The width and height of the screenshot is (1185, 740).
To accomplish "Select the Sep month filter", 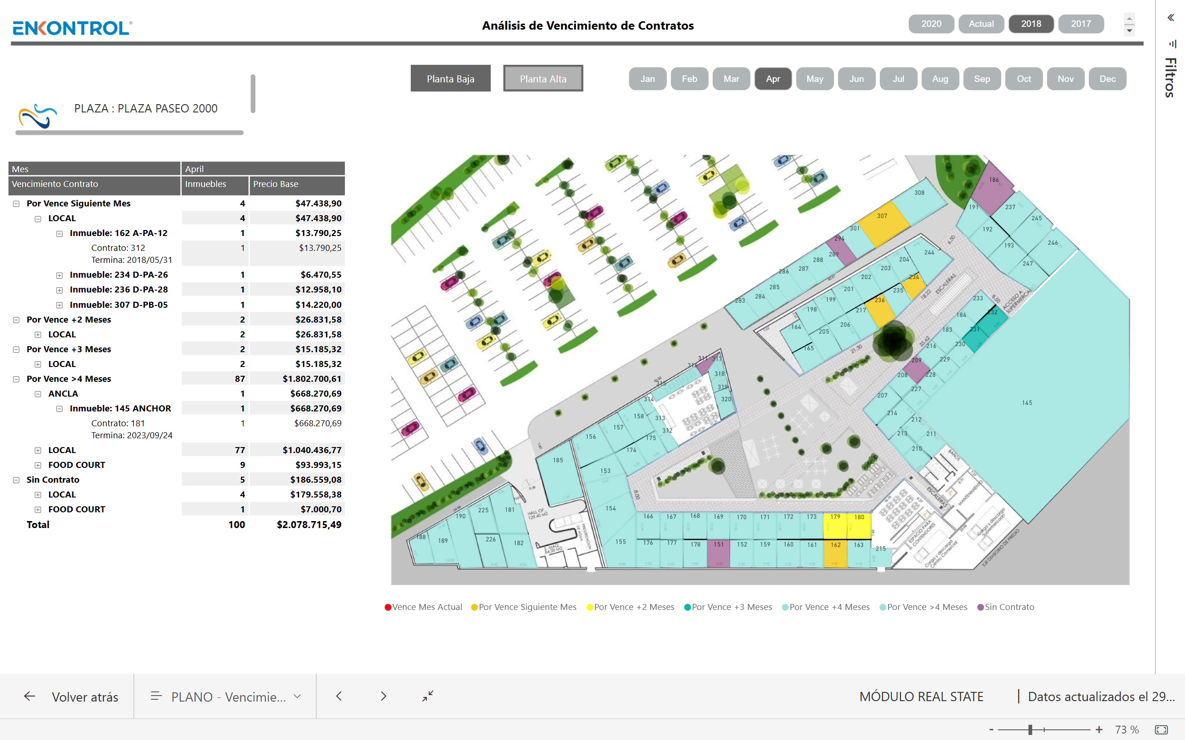I will (982, 79).
